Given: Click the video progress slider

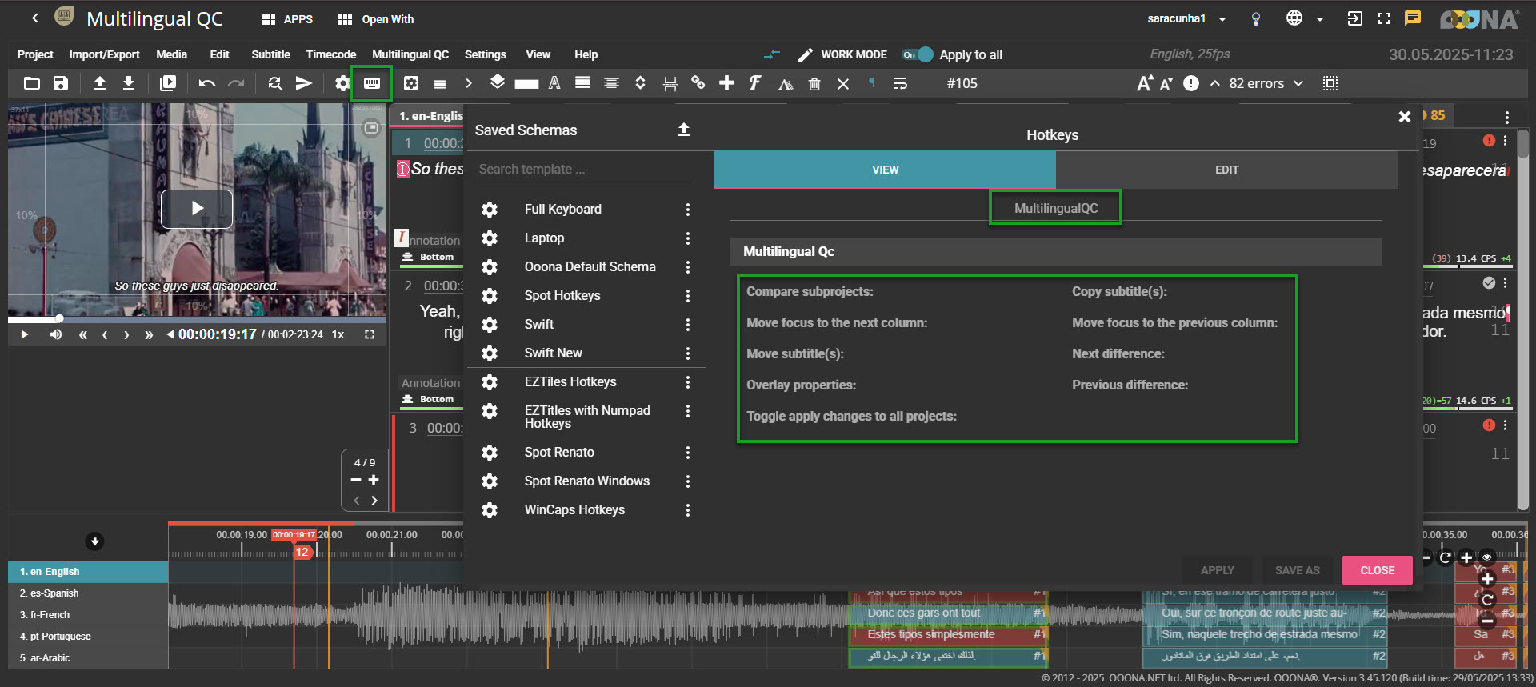Looking at the screenshot, I should (x=196, y=319).
